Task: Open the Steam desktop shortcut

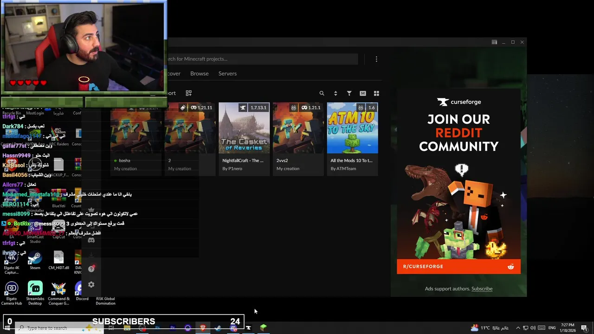Action: coord(35,260)
